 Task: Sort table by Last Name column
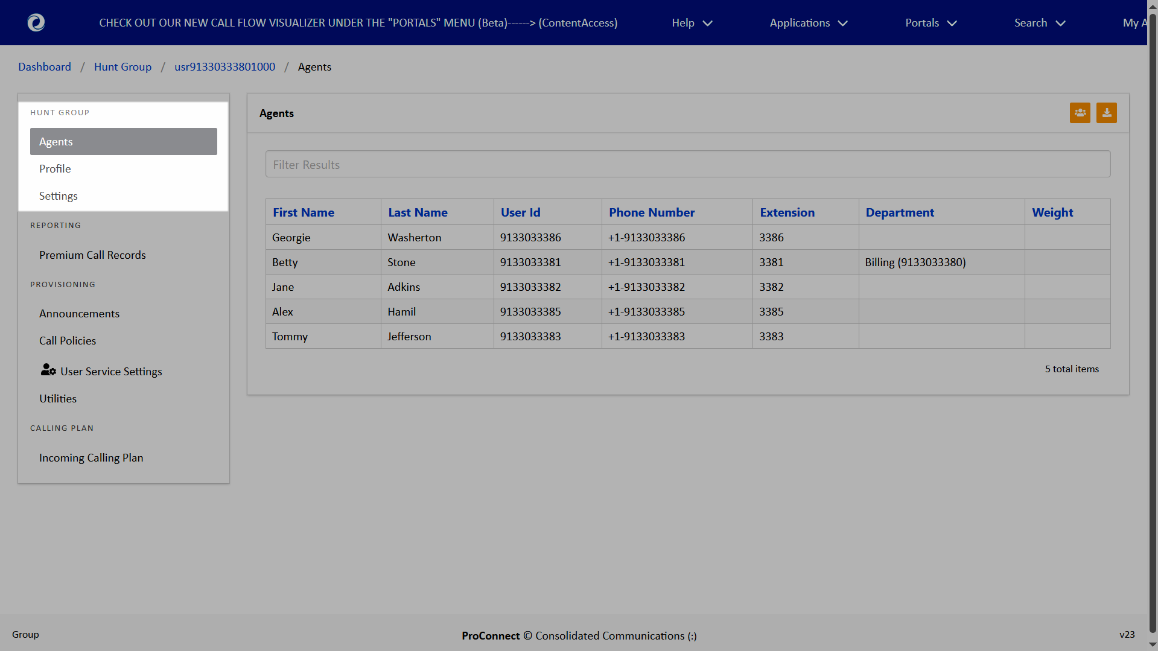pos(418,212)
